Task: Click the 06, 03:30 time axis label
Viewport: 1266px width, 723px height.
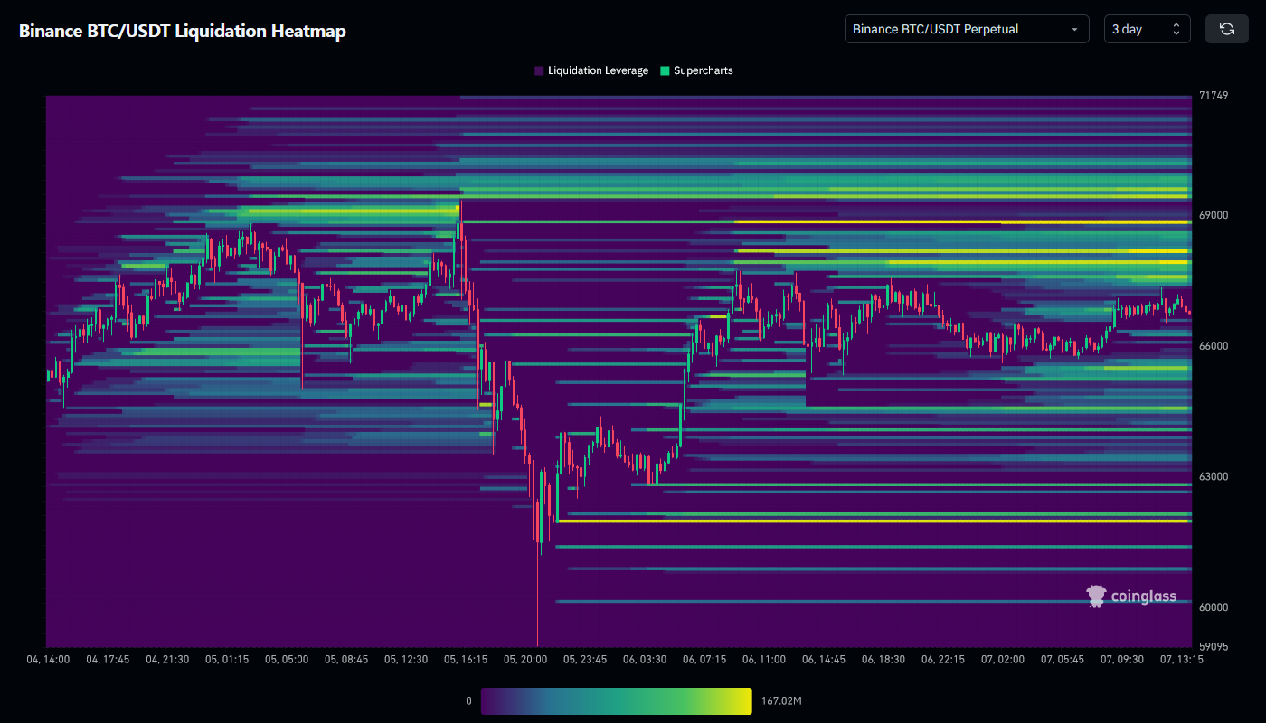Action: 645,660
